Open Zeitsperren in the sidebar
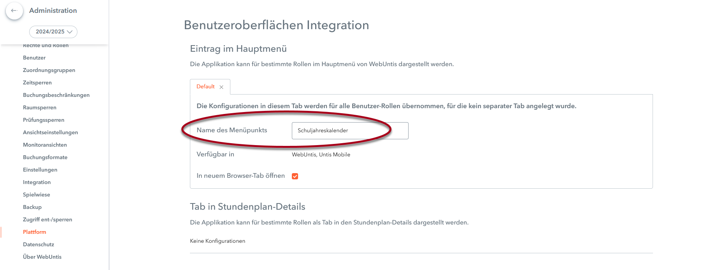Viewport: 723px width, 270px height. (37, 82)
